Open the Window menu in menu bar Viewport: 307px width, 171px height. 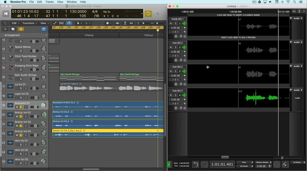coord(72,2)
